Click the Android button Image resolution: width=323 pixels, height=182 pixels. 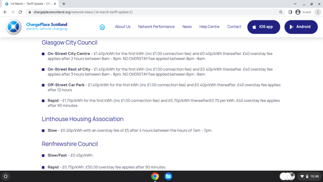coord(301,27)
